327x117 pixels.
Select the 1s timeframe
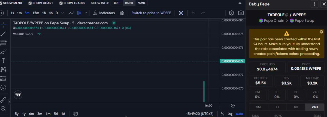(12, 13)
